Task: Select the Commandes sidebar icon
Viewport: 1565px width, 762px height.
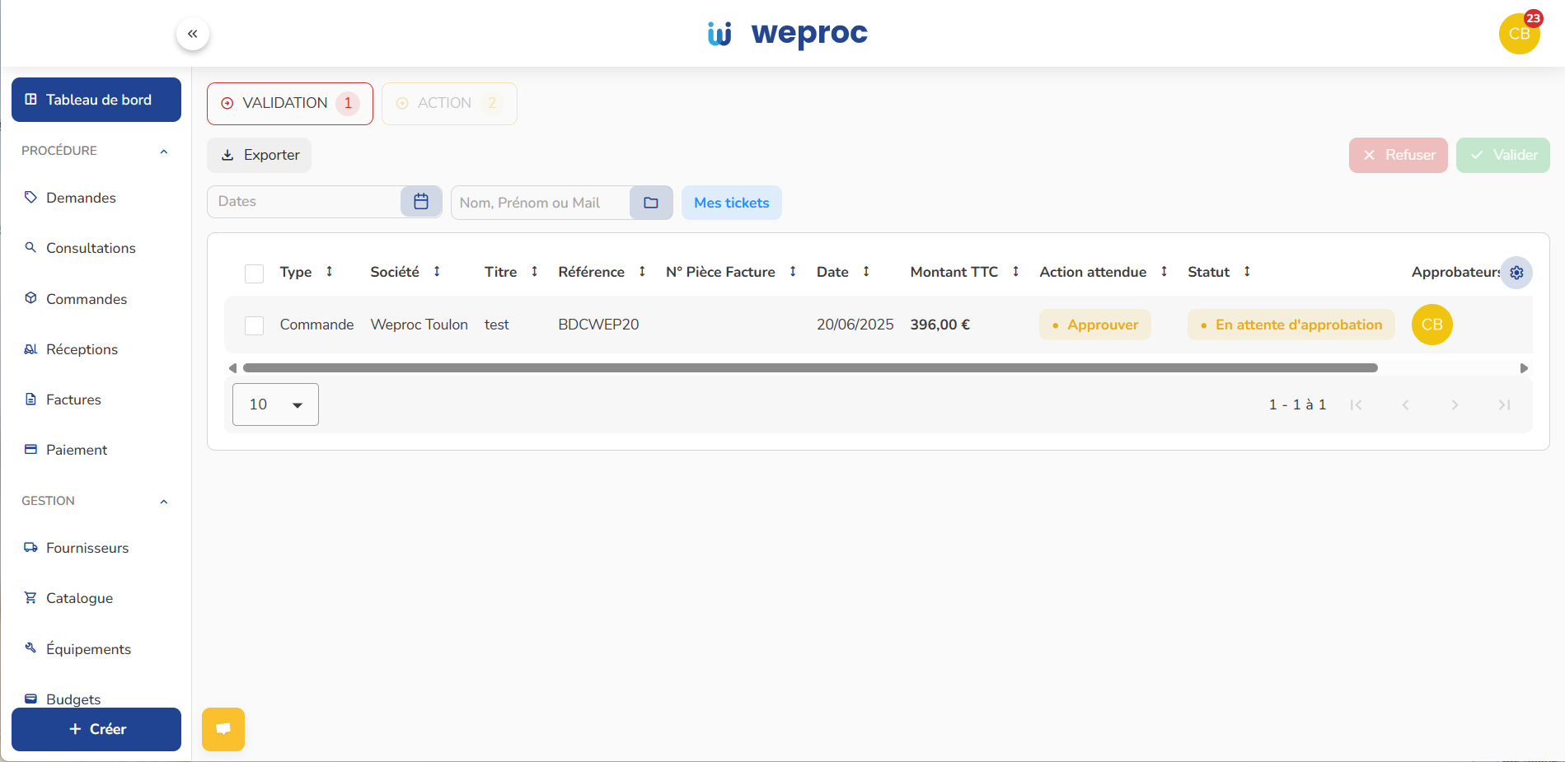Action: tap(30, 298)
